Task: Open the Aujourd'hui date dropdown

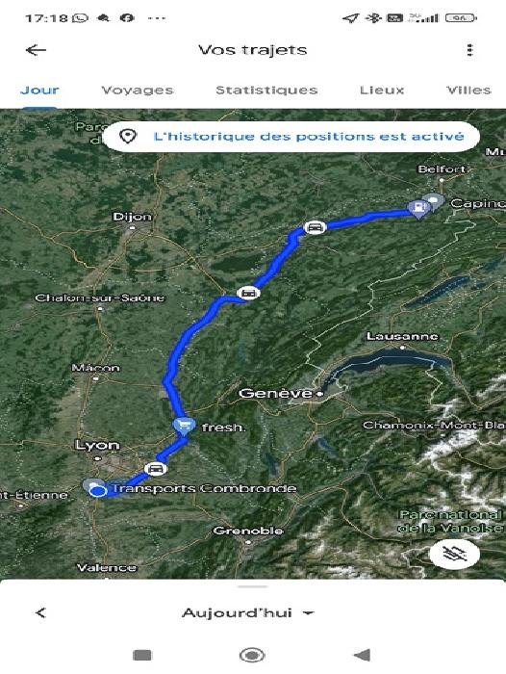Action: tap(248, 612)
